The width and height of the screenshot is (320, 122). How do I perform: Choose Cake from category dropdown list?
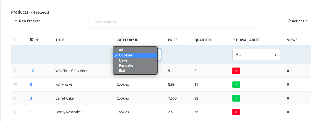pos(123,60)
